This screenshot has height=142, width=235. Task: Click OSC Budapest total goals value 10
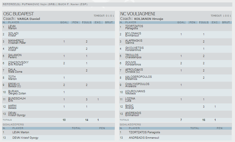pos(64,120)
